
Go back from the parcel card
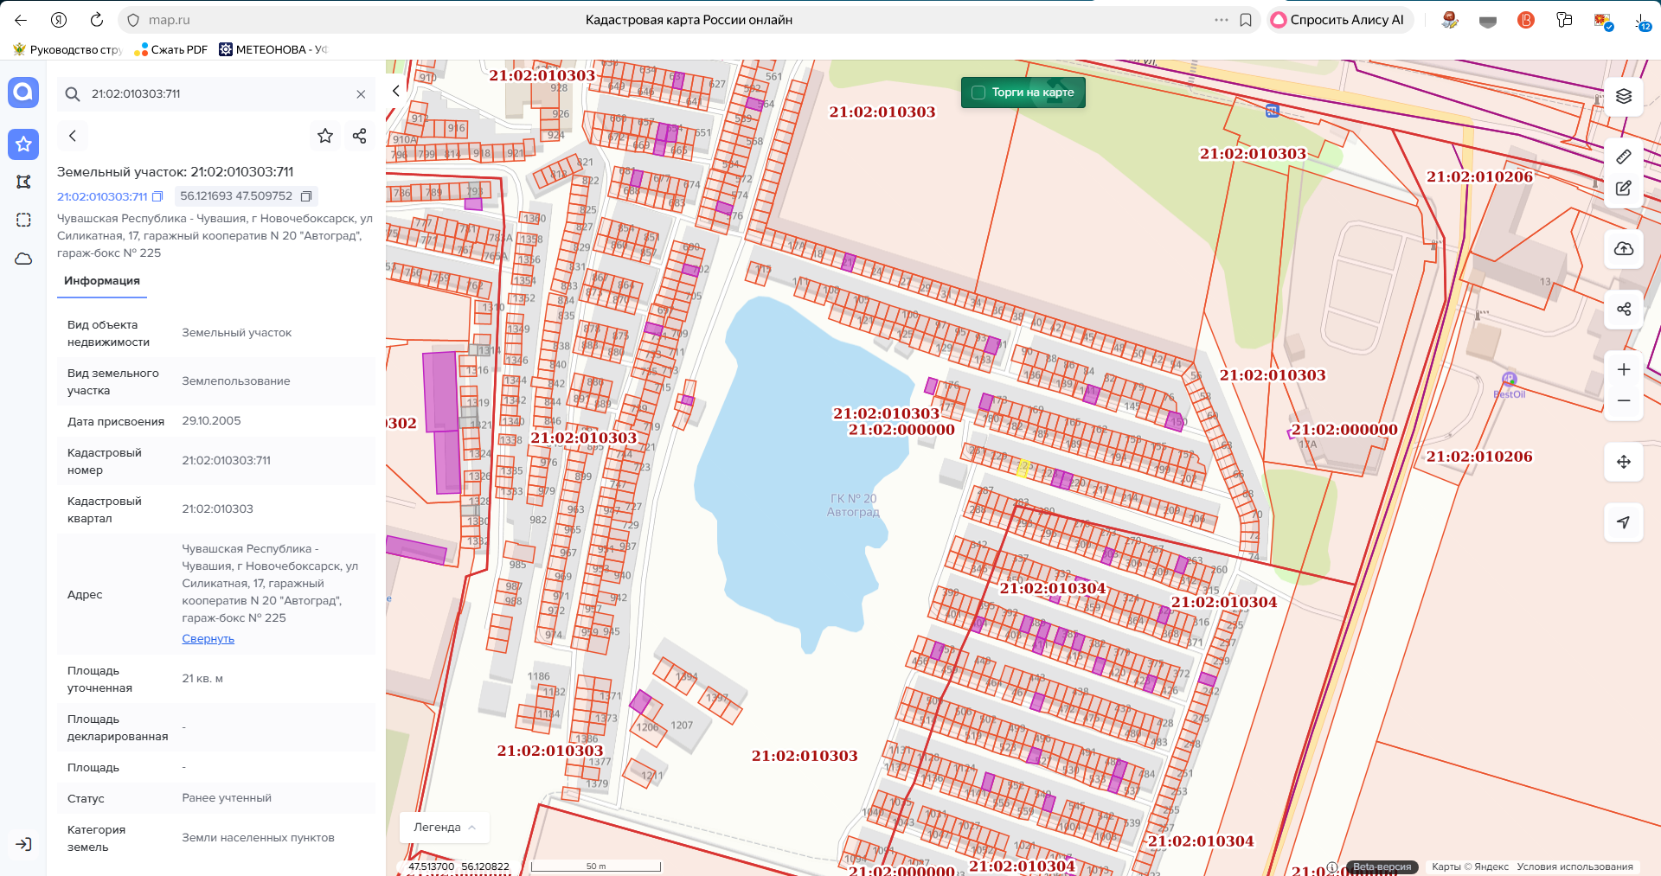[73, 136]
